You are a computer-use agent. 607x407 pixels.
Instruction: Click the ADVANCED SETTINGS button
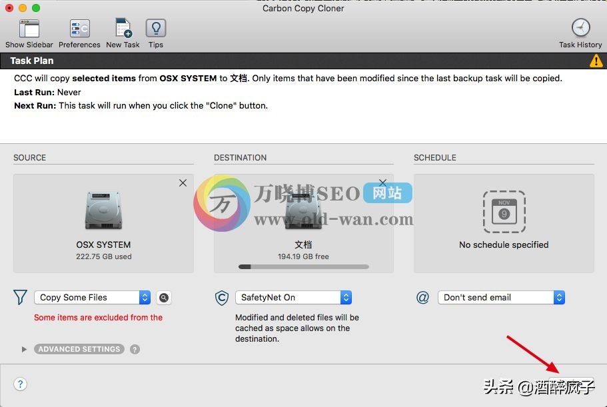point(79,349)
